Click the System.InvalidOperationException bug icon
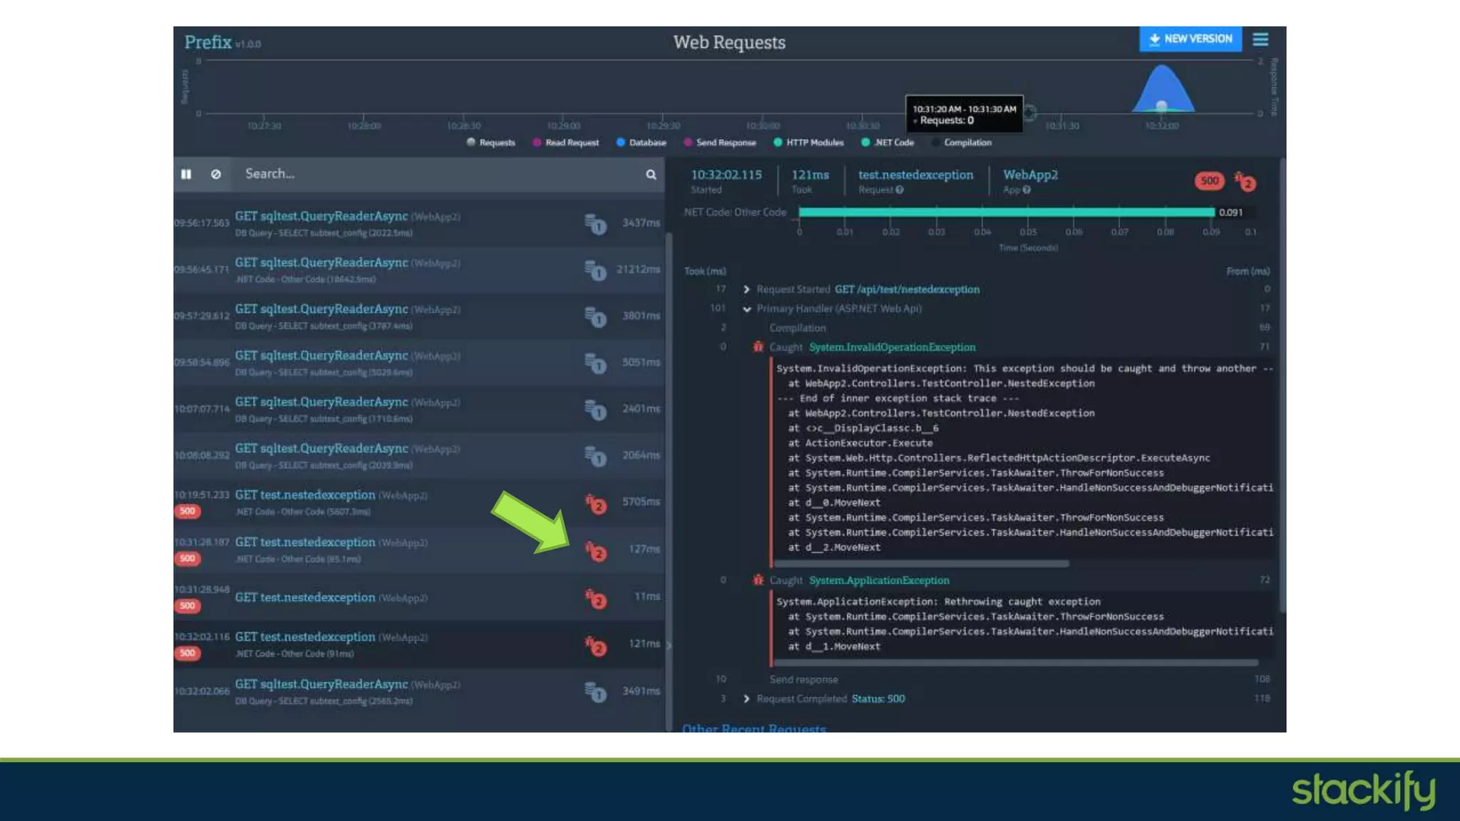The height and width of the screenshot is (821, 1460). 758,347
